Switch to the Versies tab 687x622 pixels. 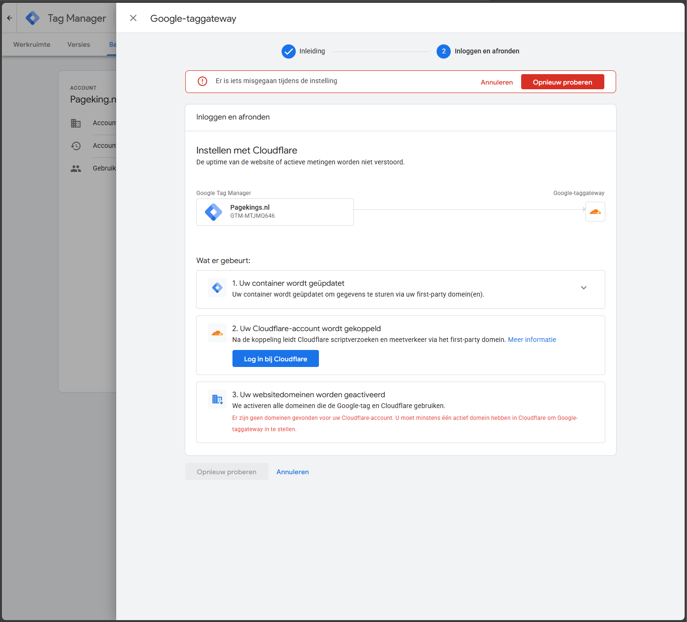tap(78, 44)
